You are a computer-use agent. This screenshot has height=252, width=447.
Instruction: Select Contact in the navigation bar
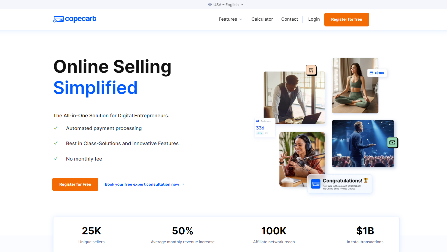[x=289, y=19]
